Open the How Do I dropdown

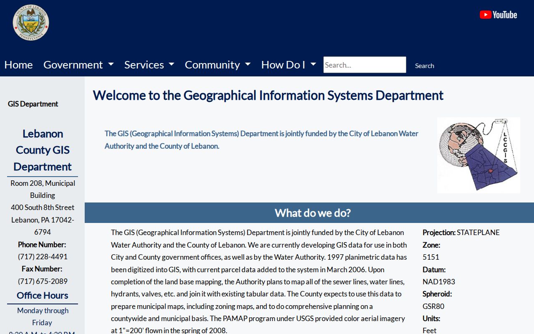point(289,65)
